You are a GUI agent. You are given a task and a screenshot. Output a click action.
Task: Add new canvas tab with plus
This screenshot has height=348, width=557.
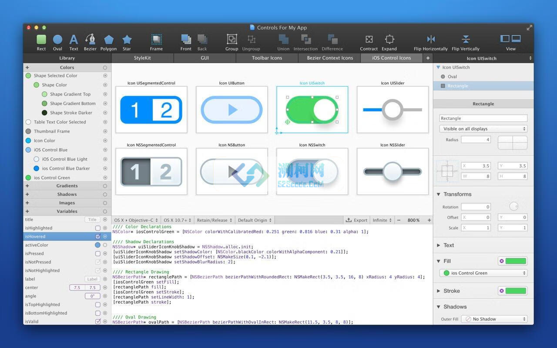(428, 58)
